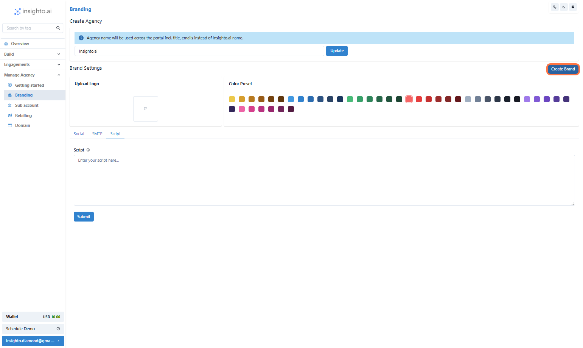
Task: Open the Wallet panel
Action: click(33, 317)
